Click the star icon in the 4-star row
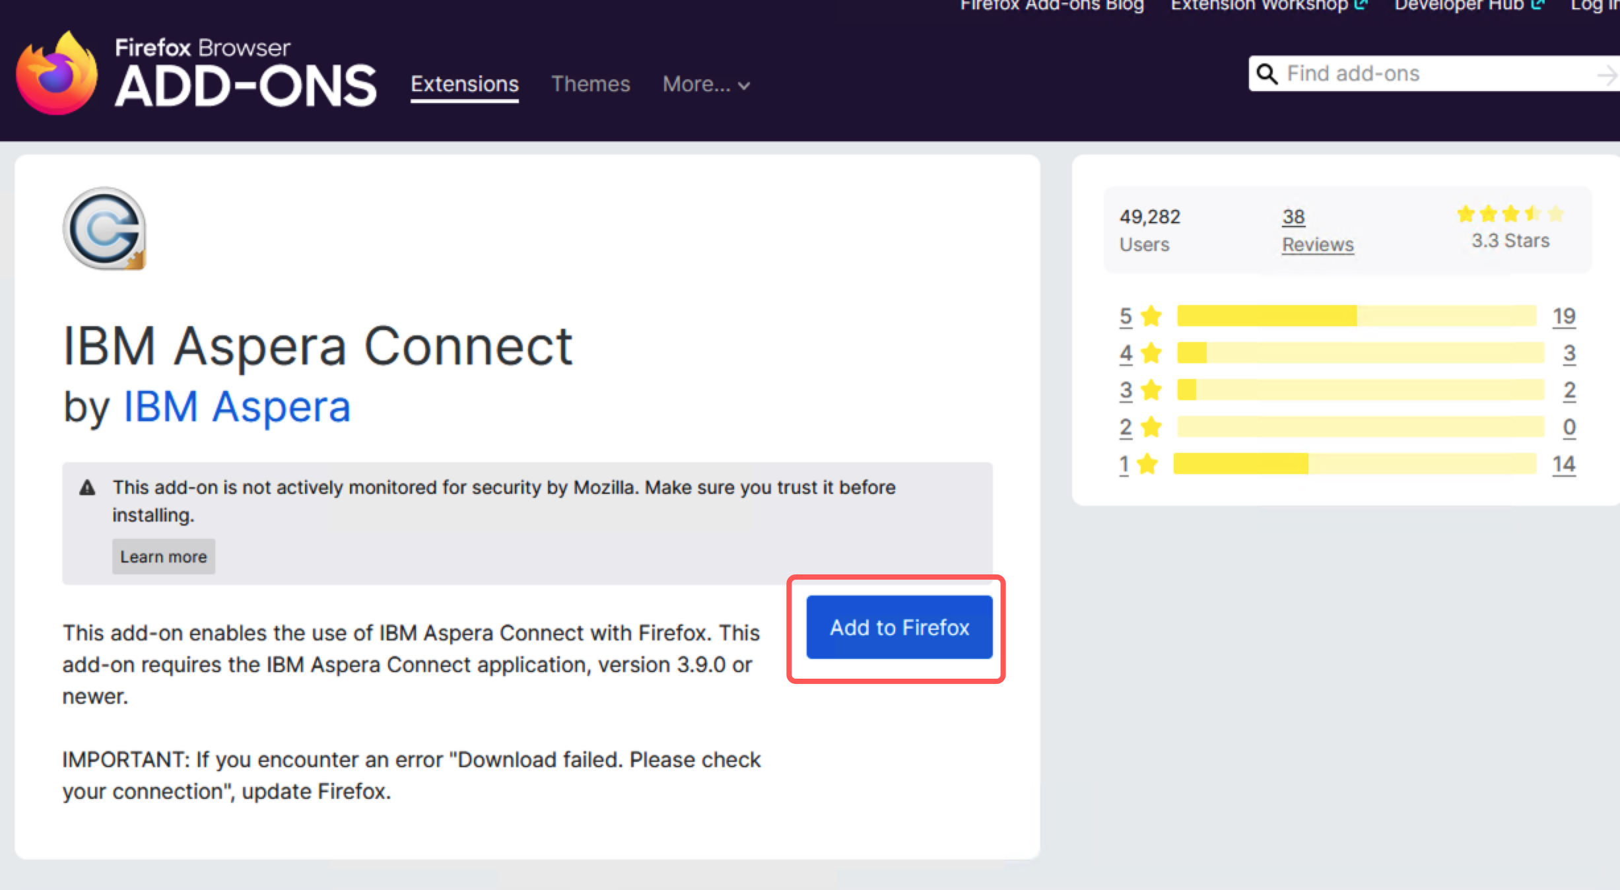This screenshot has width=1620, height=890. 1151,353
